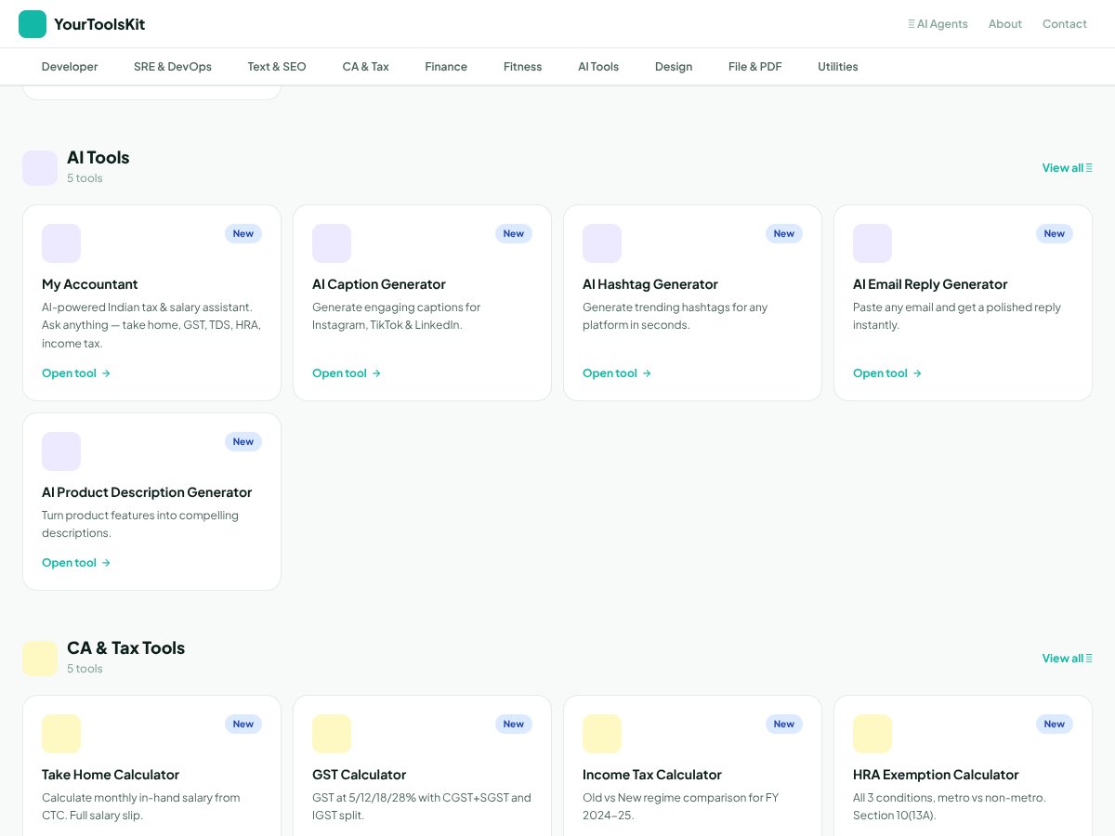
Task: Click New badge on Take Home Calculator card
Action: pos(243,725)
